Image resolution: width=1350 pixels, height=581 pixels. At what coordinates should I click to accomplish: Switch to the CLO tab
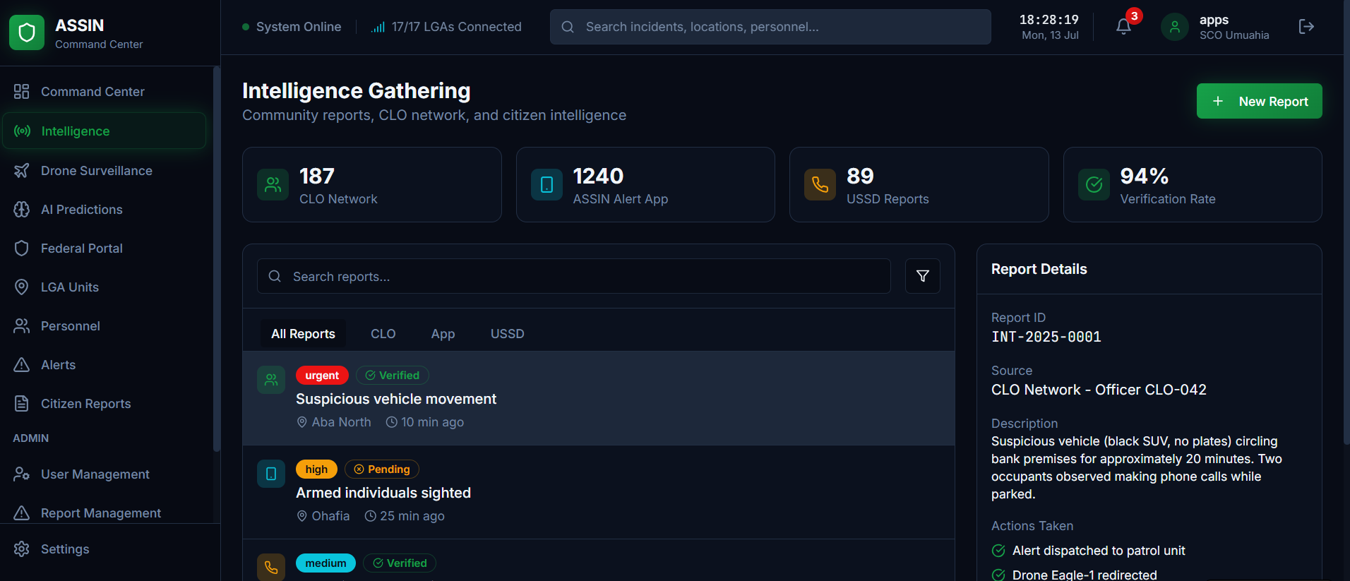point(383,334)
